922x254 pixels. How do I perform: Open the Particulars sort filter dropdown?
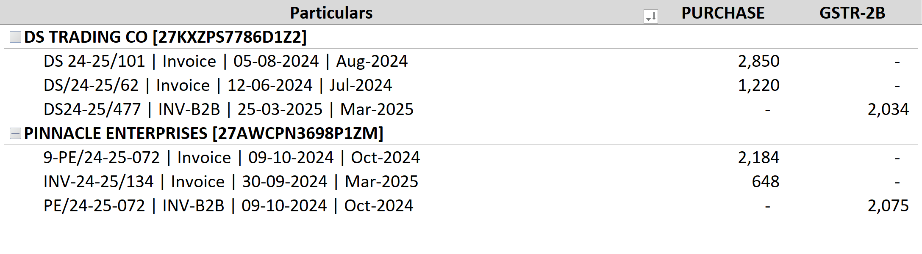pyautogui.click(x=650, y=16)
